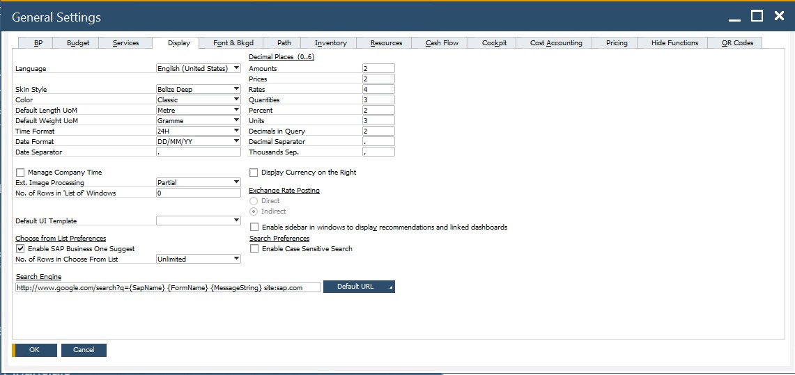The width and height of the screenshot is (795, 375).
Task: Click the Prices decimal places field
Action: tap(378, 79)
